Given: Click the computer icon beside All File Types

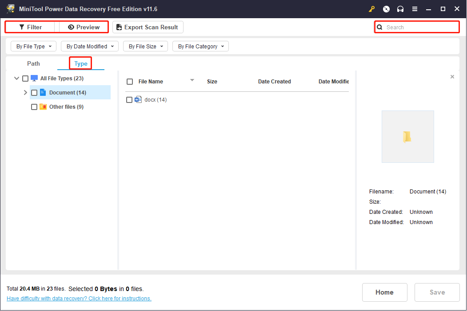Looking at the screenshot, I should pos(34,78).
